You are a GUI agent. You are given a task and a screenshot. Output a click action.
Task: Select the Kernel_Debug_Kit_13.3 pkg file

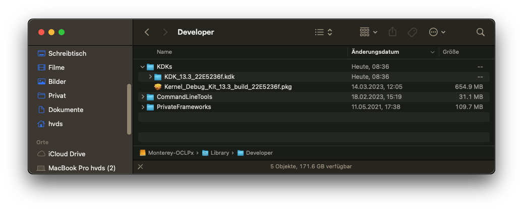click(228, 87)
